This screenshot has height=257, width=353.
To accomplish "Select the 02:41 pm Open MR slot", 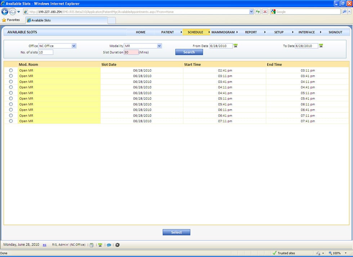I will [11, 70].
